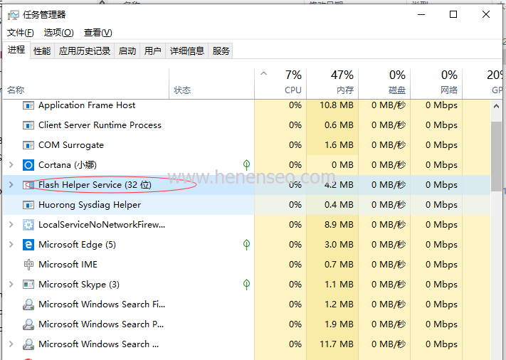506x360 pixels.
Task: Click the Microsoft IME process icon
Action: click(x=28, y=265)
